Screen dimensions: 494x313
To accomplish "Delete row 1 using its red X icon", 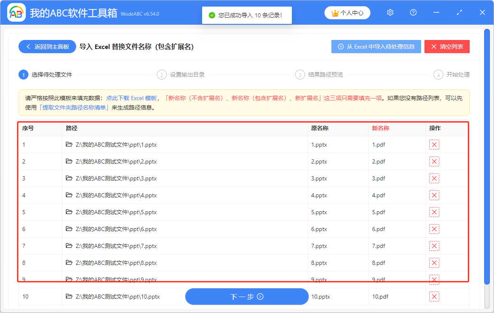I will tap(434, 145).
